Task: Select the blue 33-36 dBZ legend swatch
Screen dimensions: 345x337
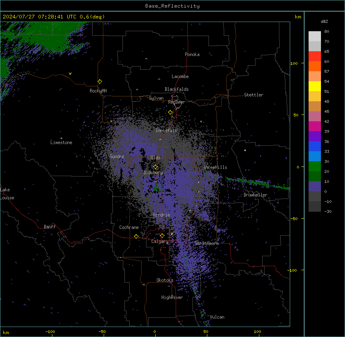Action: click(315, 146)
